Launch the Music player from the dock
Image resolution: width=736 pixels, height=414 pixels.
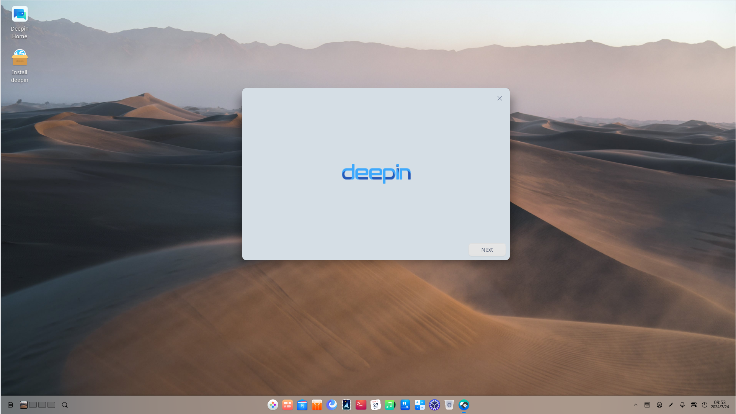point(390,405)
